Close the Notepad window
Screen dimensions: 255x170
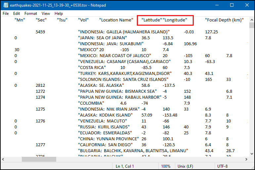[x=247, y=5]
